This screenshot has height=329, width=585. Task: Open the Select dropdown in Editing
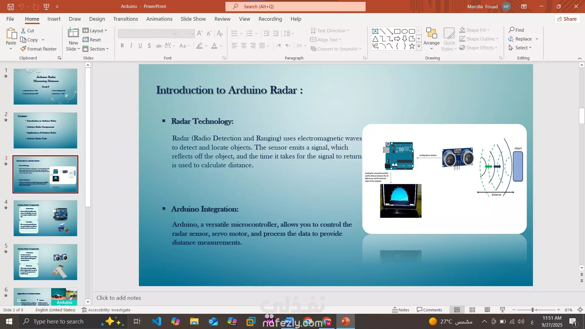pyautogui.click(x=520, y=48)
